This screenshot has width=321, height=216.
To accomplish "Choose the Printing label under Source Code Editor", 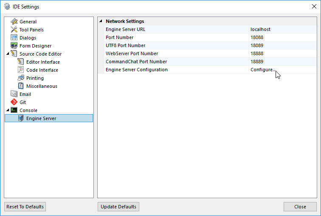I will pos(35,78).
